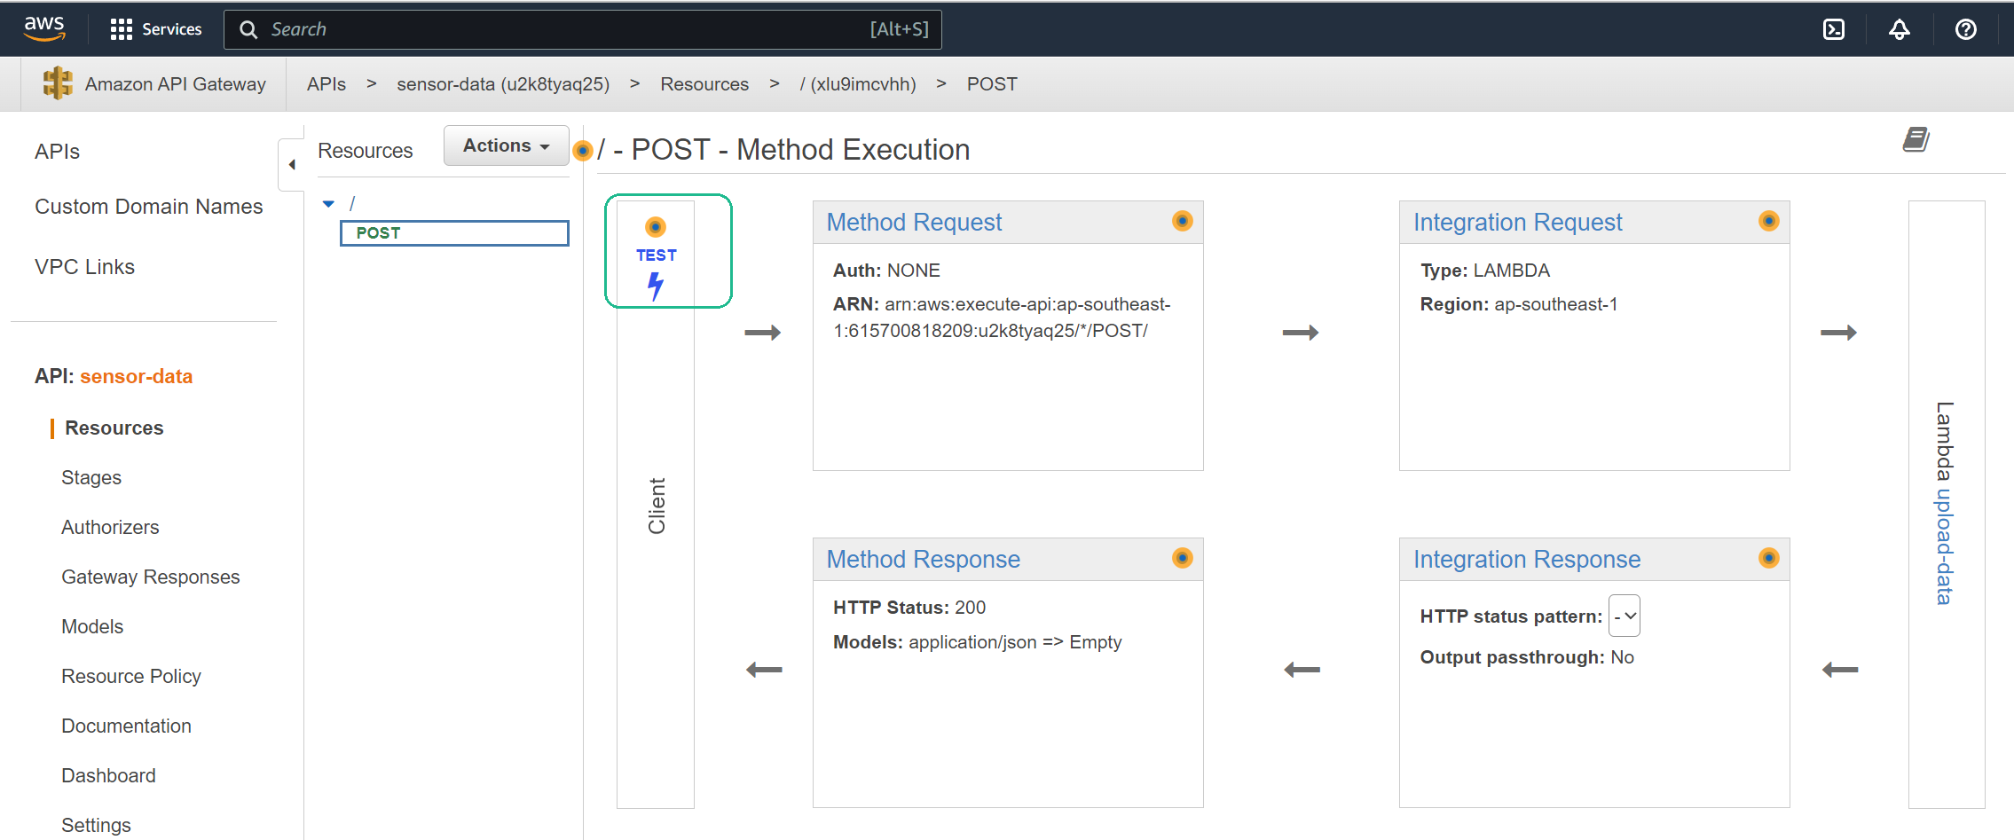
Task: Click the orange hint dot in Method Response
Action: (x=1182, y=558)
